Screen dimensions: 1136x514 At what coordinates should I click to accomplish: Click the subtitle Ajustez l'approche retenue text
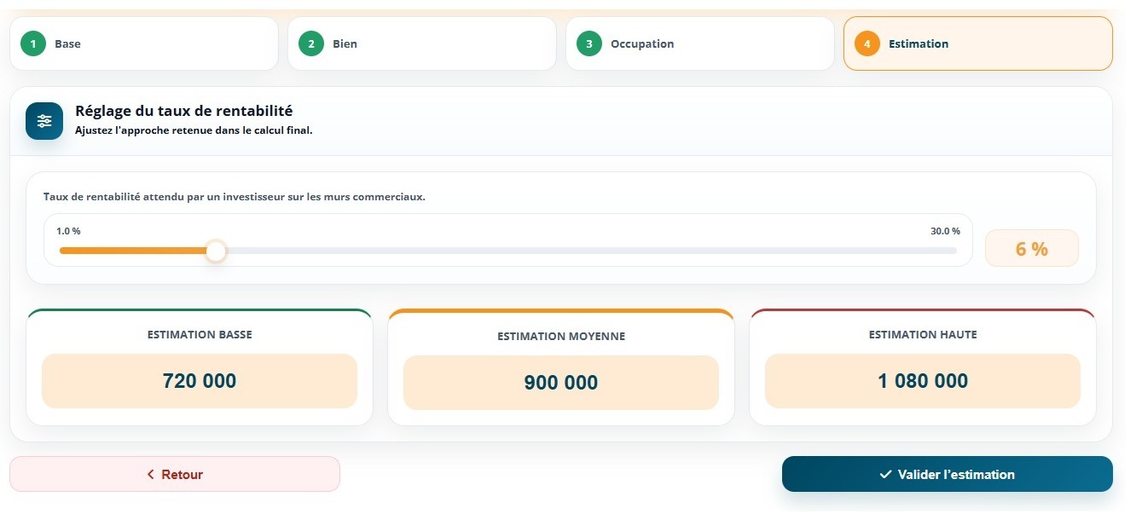(194, 131)
